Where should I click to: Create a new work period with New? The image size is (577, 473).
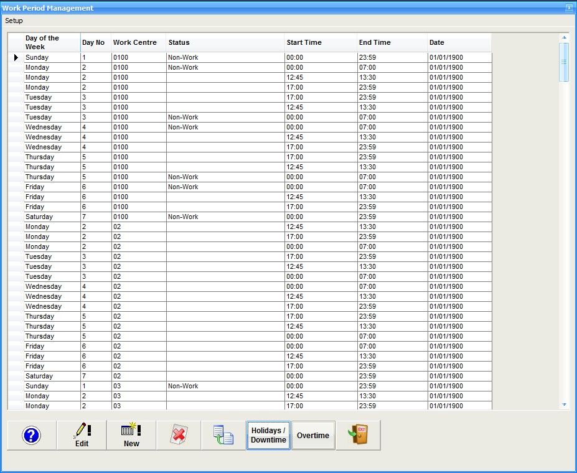pos(131,435)
